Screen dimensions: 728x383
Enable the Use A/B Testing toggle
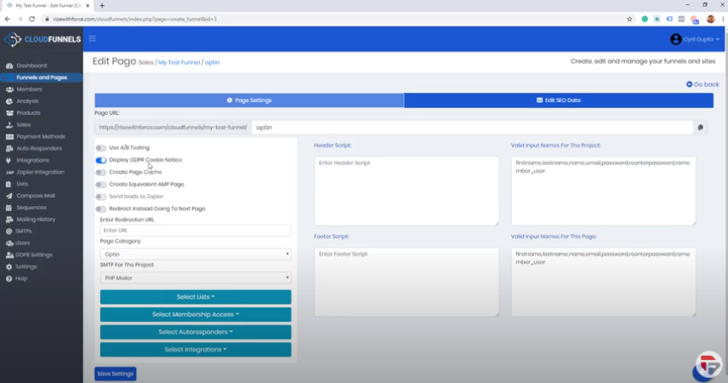[101, 148]
